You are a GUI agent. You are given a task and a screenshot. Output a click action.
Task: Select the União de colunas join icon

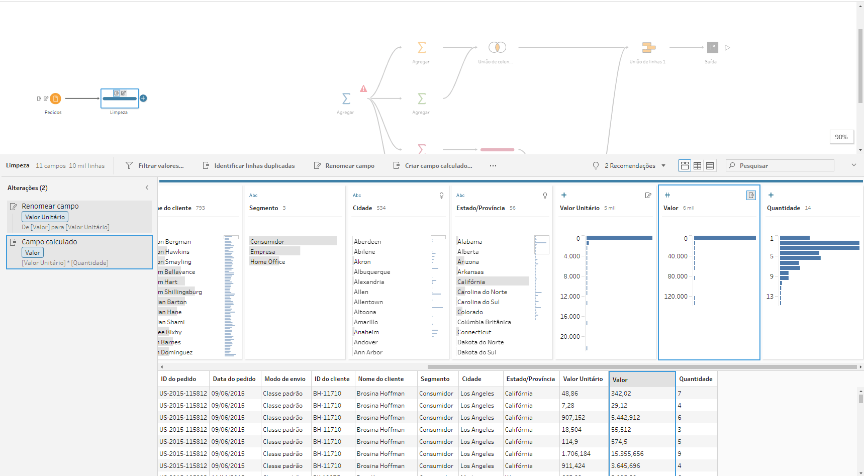pyautogui.click(x=497, y=47)
